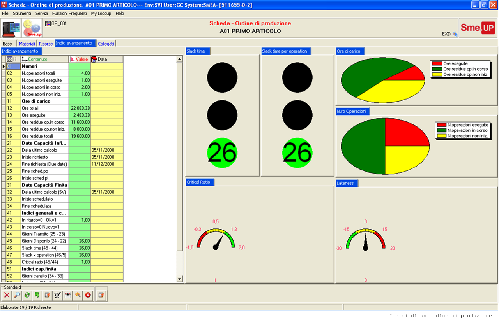
Task: Open the Strumenti menu
Action: click(22, 13)
